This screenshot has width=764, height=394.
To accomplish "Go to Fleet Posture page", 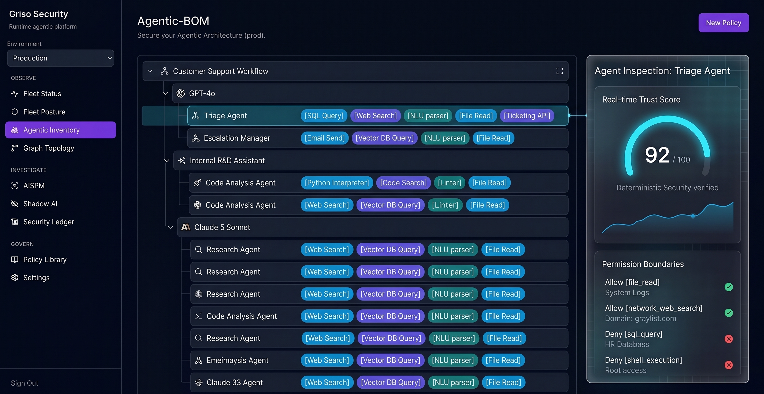I will click(61, 112).
